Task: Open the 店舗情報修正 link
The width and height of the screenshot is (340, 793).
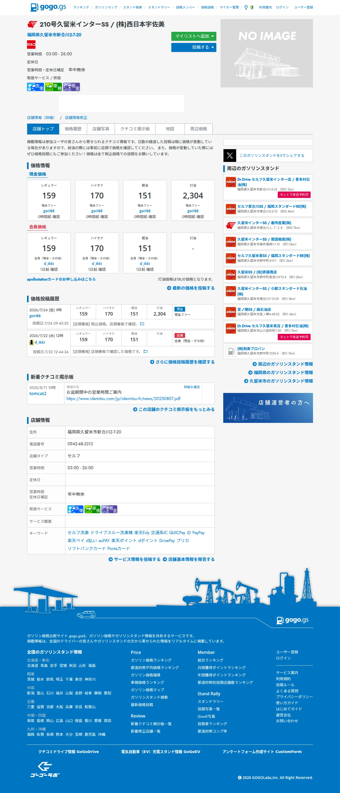Action: tap(76, 118)
